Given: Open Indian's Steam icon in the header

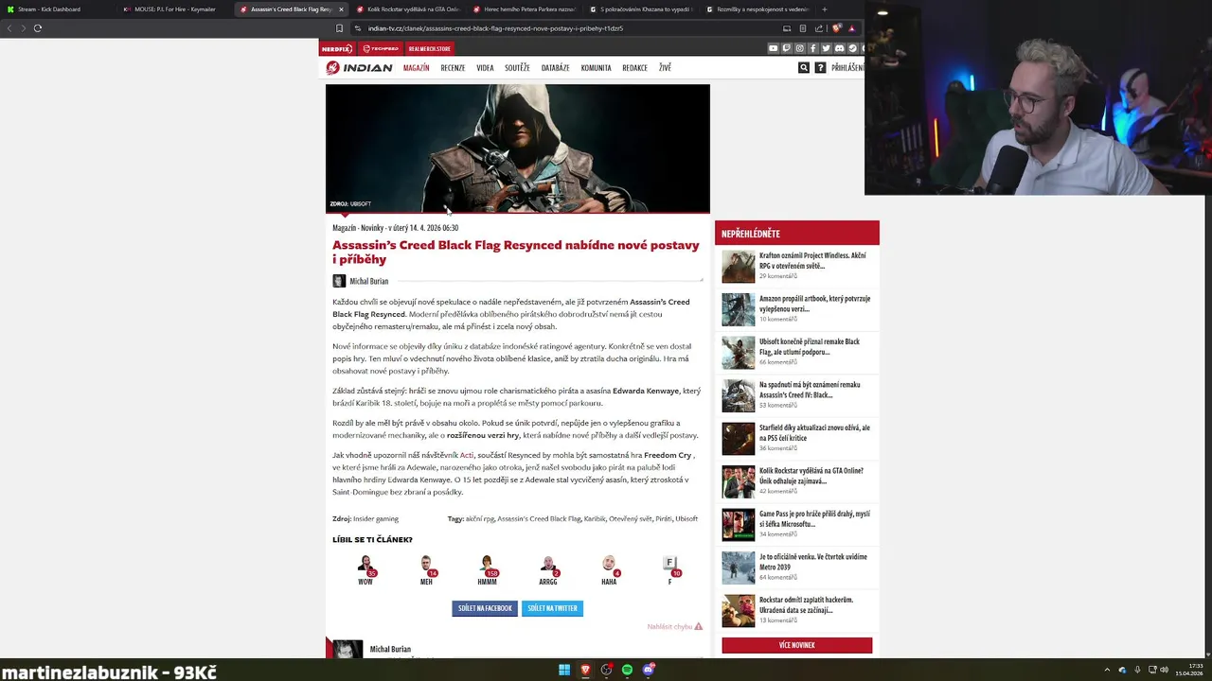Looking at the screenshot, I should point(852,48).
